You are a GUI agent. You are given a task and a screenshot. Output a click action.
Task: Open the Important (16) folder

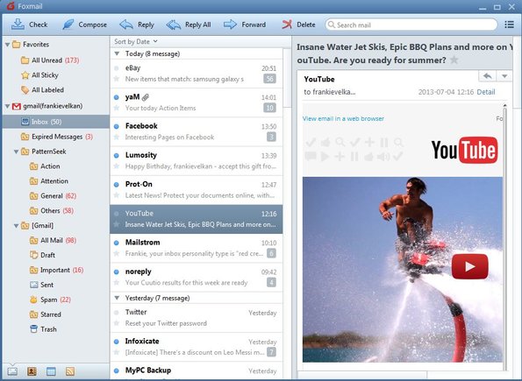[57, 270]
